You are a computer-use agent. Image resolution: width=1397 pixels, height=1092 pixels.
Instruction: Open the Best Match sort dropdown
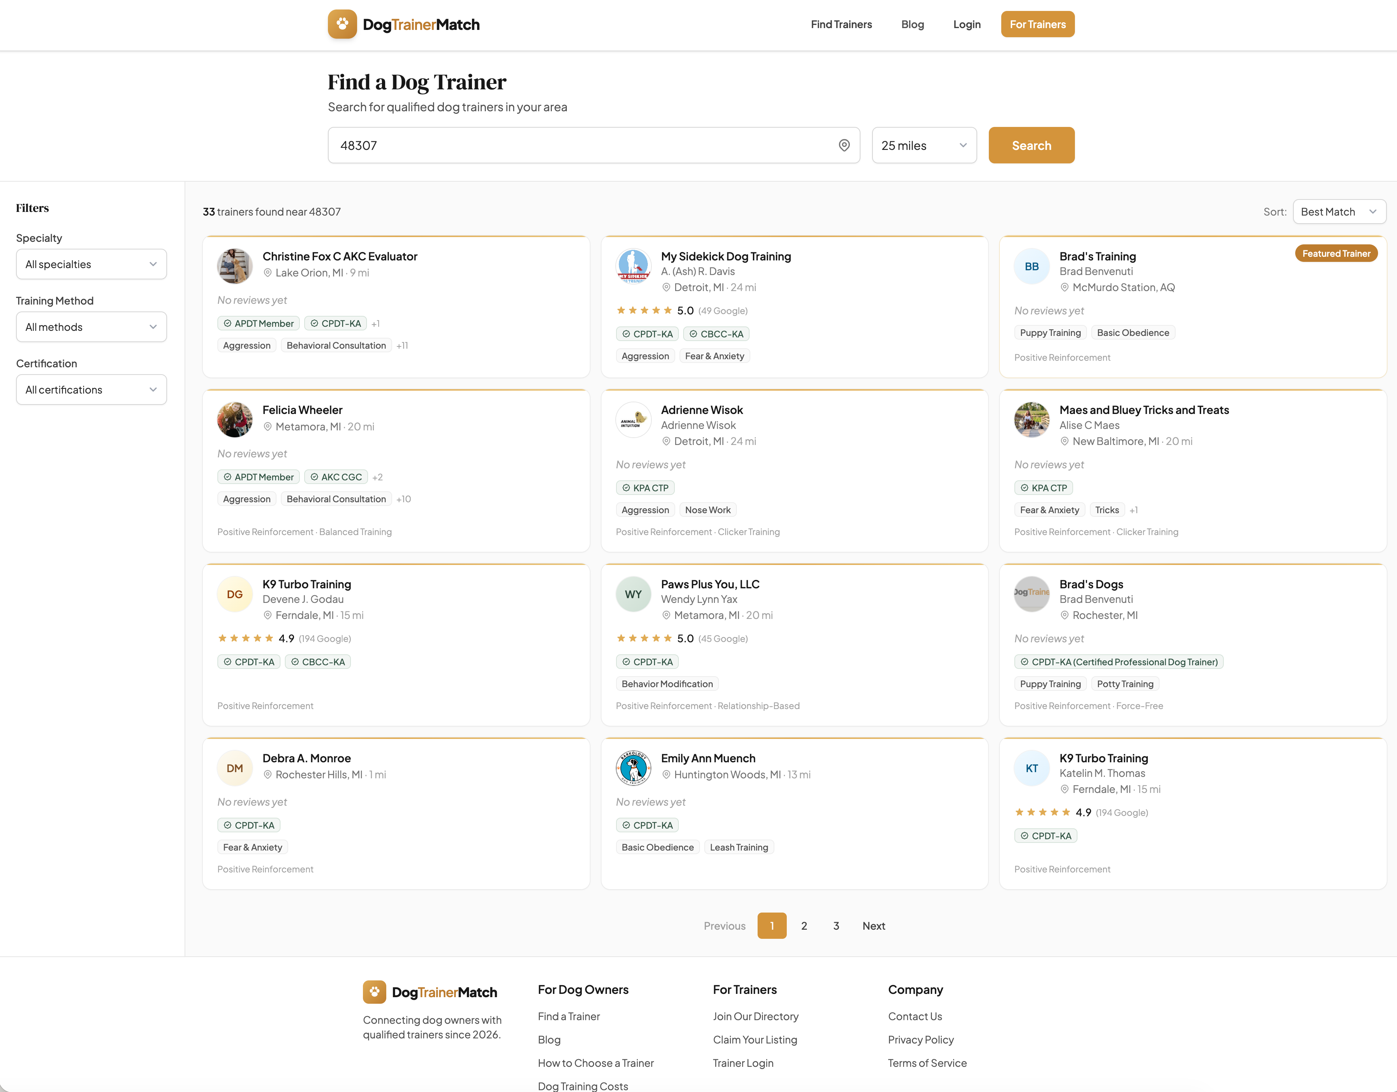(x=1339, y=212)
